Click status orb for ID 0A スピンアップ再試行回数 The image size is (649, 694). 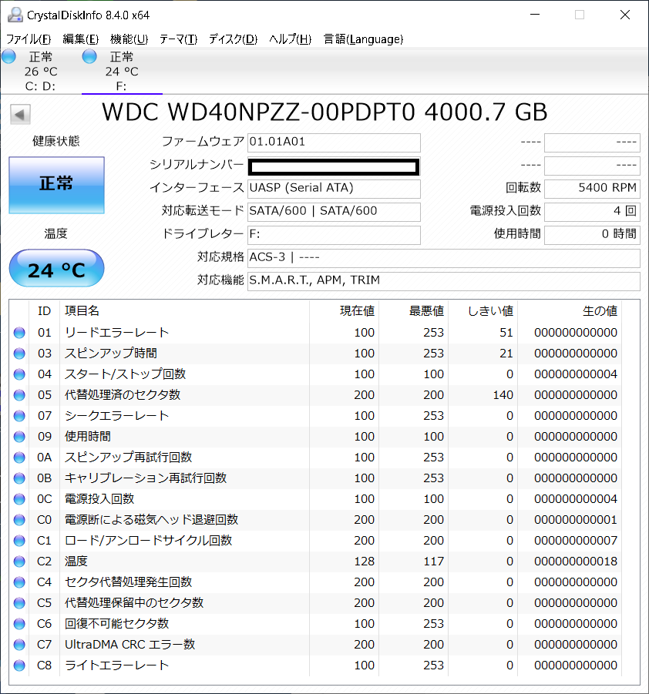[19, 458]
